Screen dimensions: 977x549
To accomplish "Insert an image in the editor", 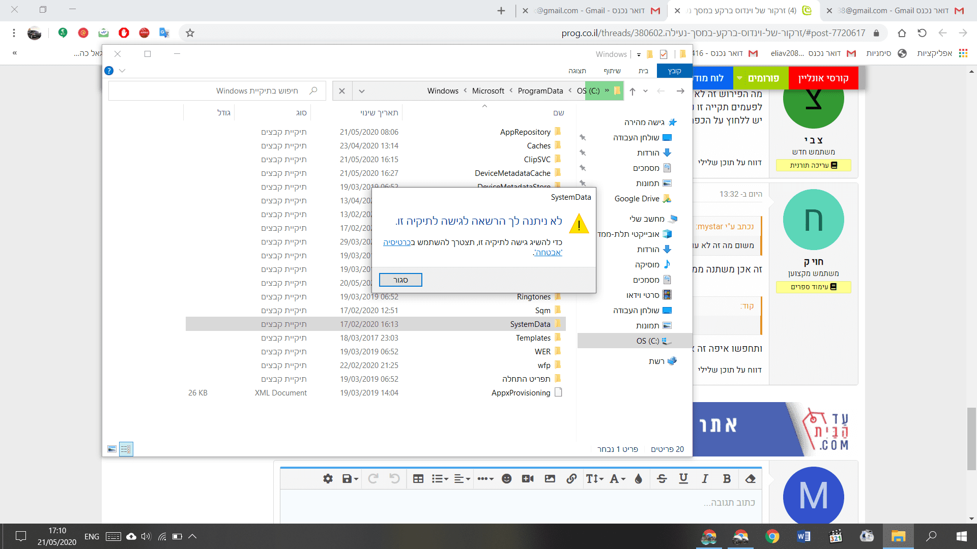I will tap(550, 479).
